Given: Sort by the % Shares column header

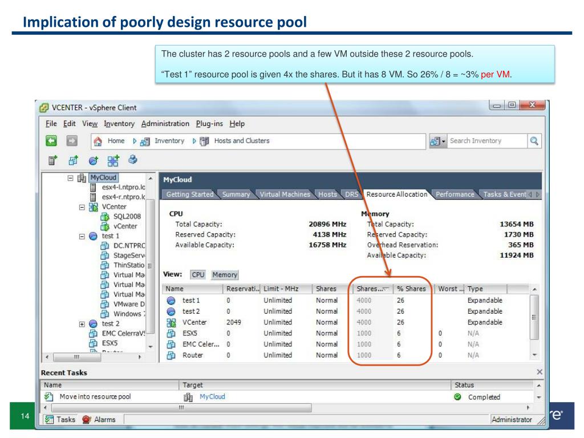Looking at the screenshot, I should click(x=411, y=289).
